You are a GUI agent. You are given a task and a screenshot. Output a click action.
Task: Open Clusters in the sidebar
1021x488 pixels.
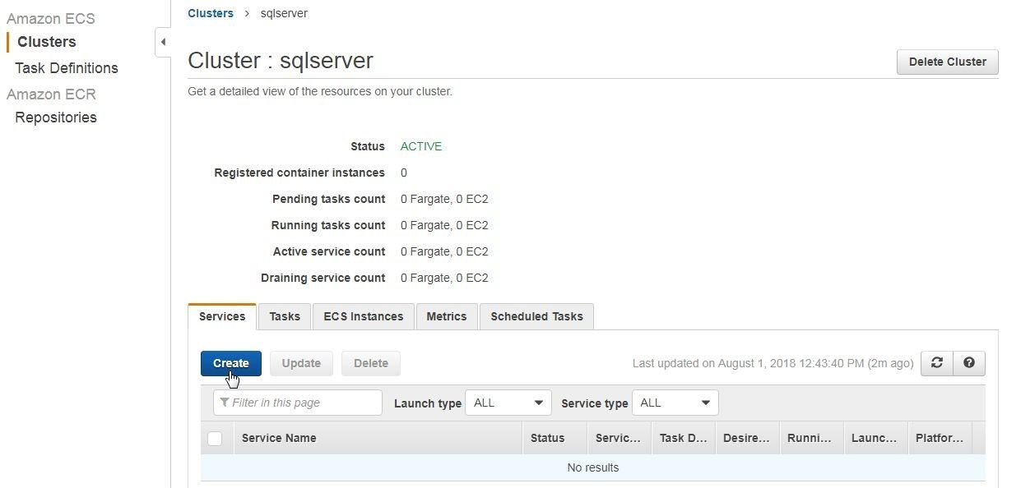coord(47,42)
